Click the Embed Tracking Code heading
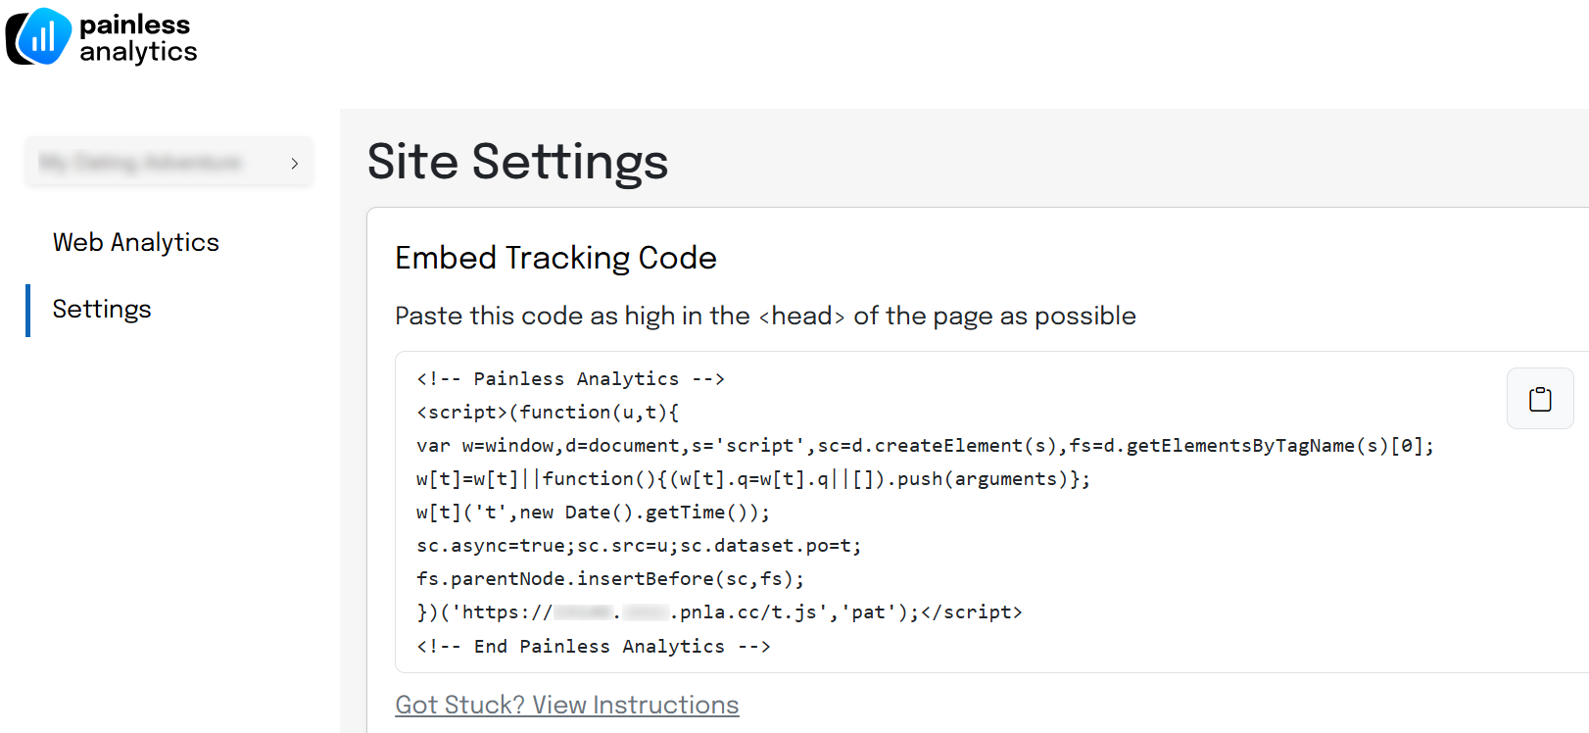The height and width of the screenshot is (733, 1589). coord(555,258)
